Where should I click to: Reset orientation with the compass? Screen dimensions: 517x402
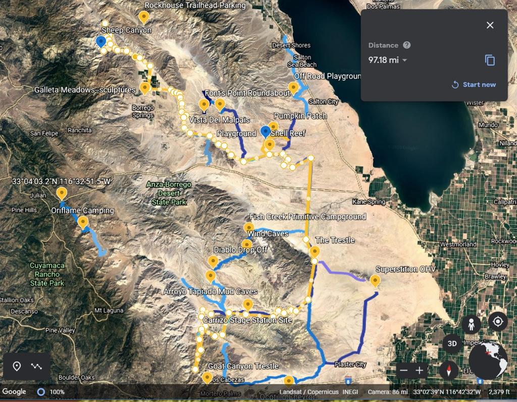(448, 370)
